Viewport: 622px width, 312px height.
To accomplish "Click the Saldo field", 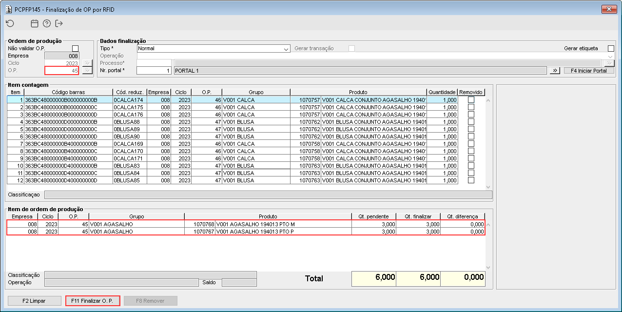I will click(x=239, y=282).
